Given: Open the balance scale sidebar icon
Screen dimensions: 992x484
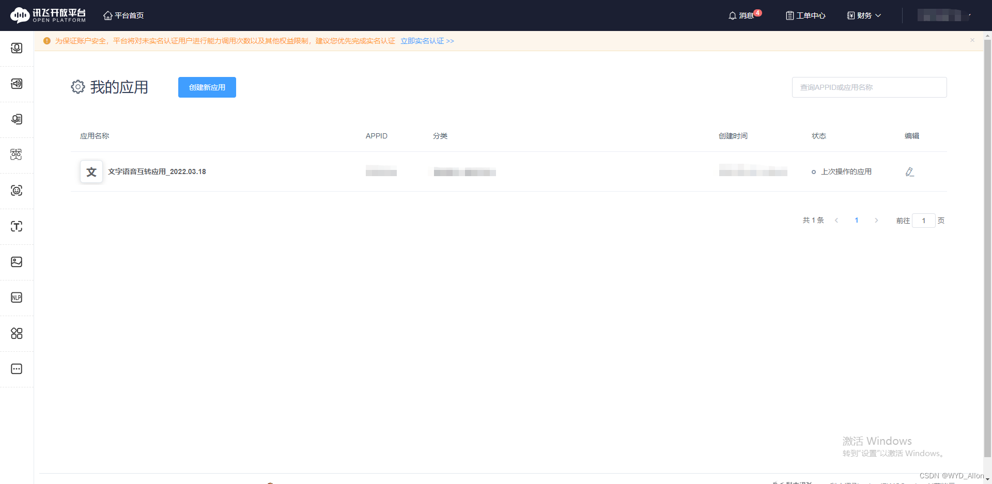Looking at the screenshot, I should click(17, 154).
